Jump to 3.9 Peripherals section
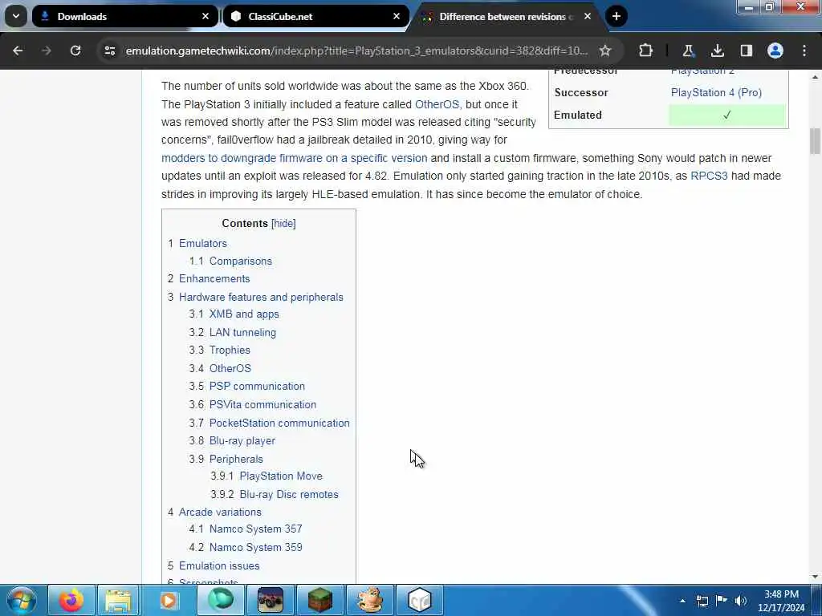This screenshot has width=822, height=616. coord(226,459)
